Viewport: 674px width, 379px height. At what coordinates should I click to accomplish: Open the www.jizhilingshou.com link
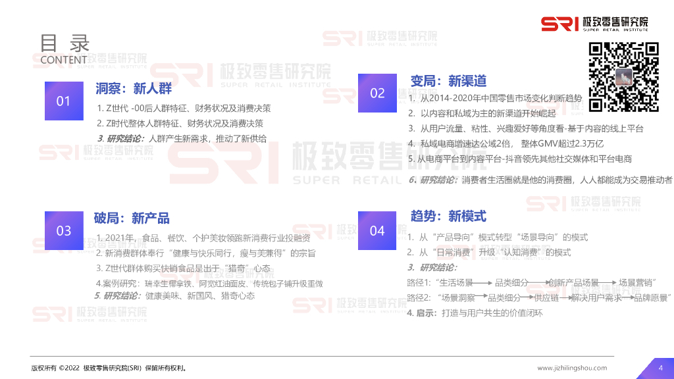pyautogui.click(x=572, y=368)
